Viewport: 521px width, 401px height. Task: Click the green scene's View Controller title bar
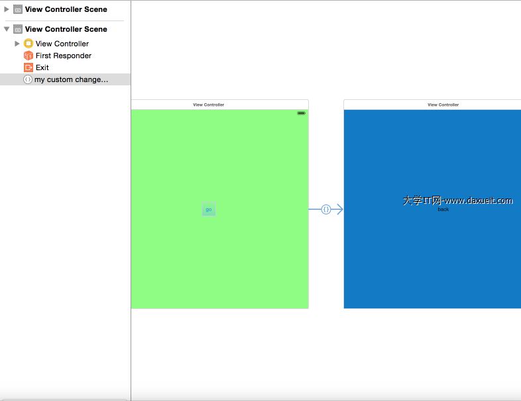(219, 105)
